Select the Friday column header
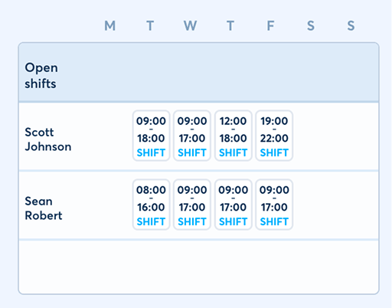This screenshot has width=392, height=308. [270, 26]
